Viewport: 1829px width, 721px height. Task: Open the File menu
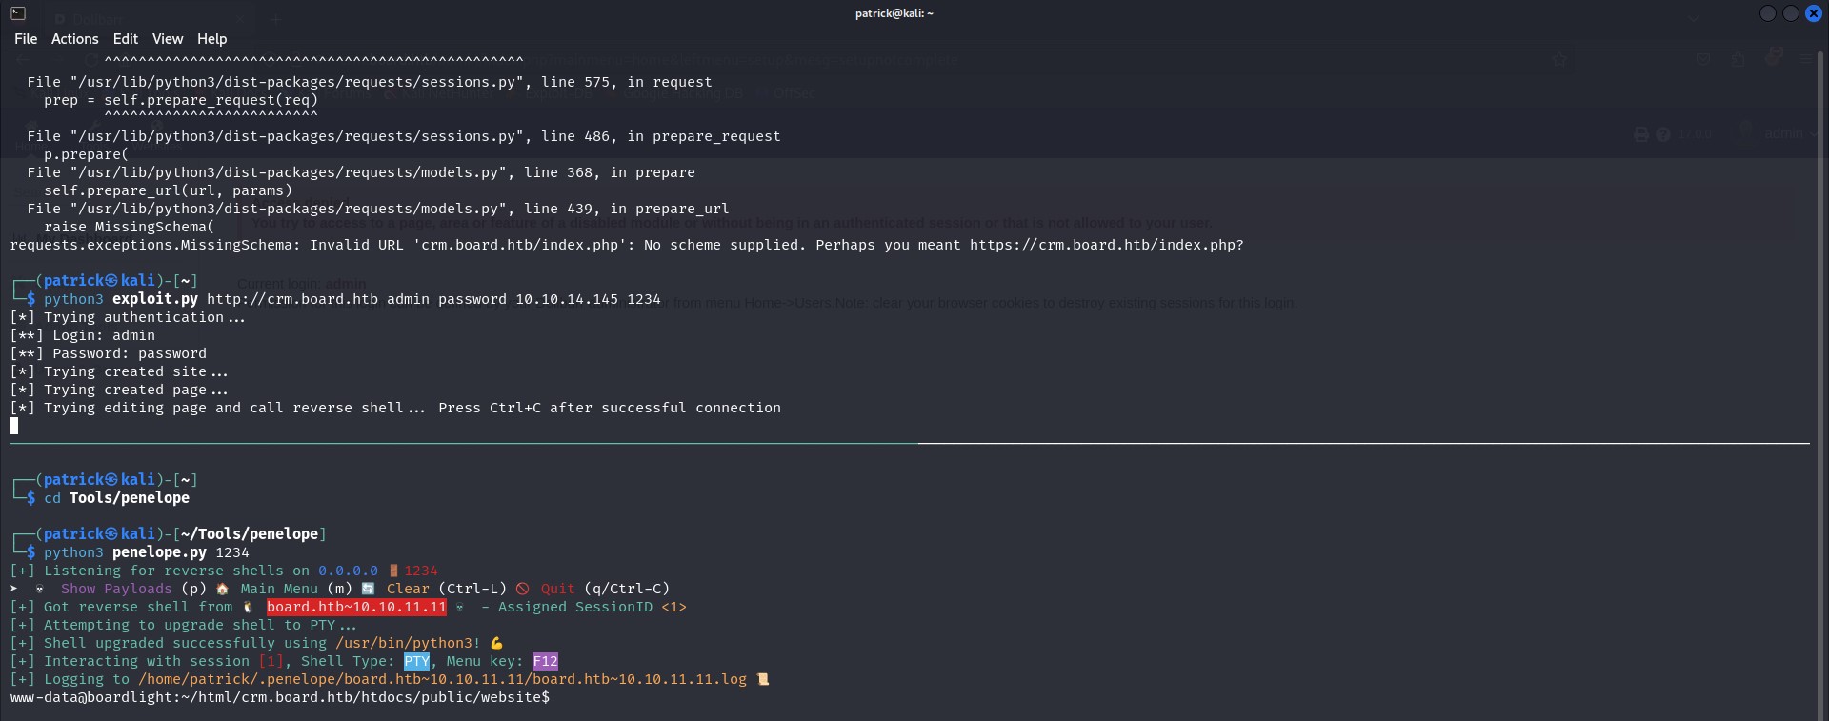(x=26, y=39)
